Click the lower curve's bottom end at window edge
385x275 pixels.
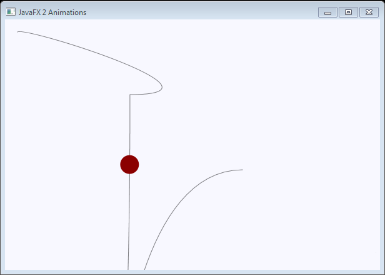pos(145,269)
